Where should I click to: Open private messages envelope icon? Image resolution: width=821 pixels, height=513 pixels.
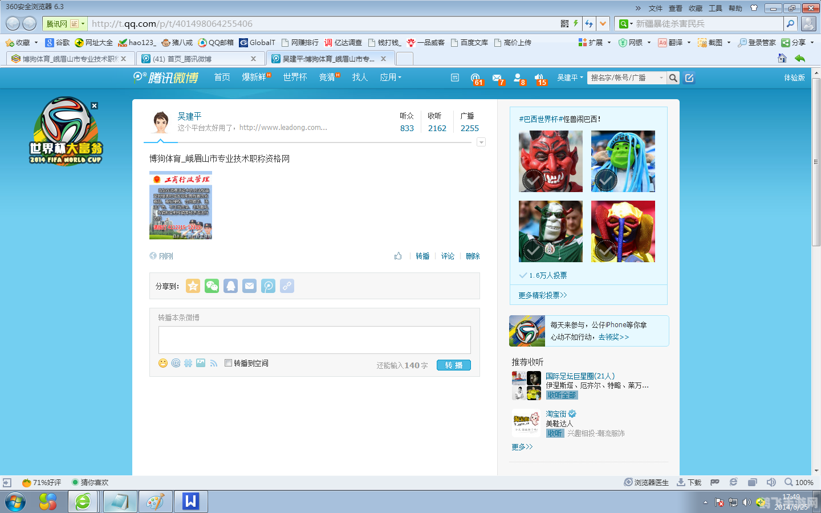(497, 78)
